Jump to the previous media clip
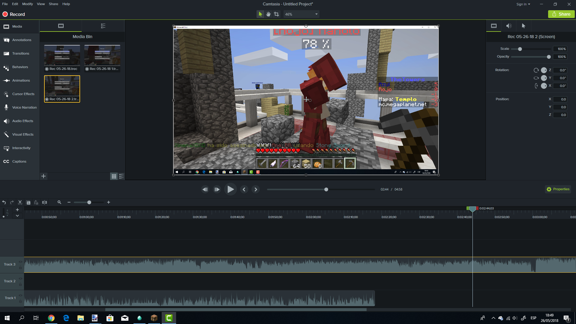576x324 pixels. [x=244, y=189]
